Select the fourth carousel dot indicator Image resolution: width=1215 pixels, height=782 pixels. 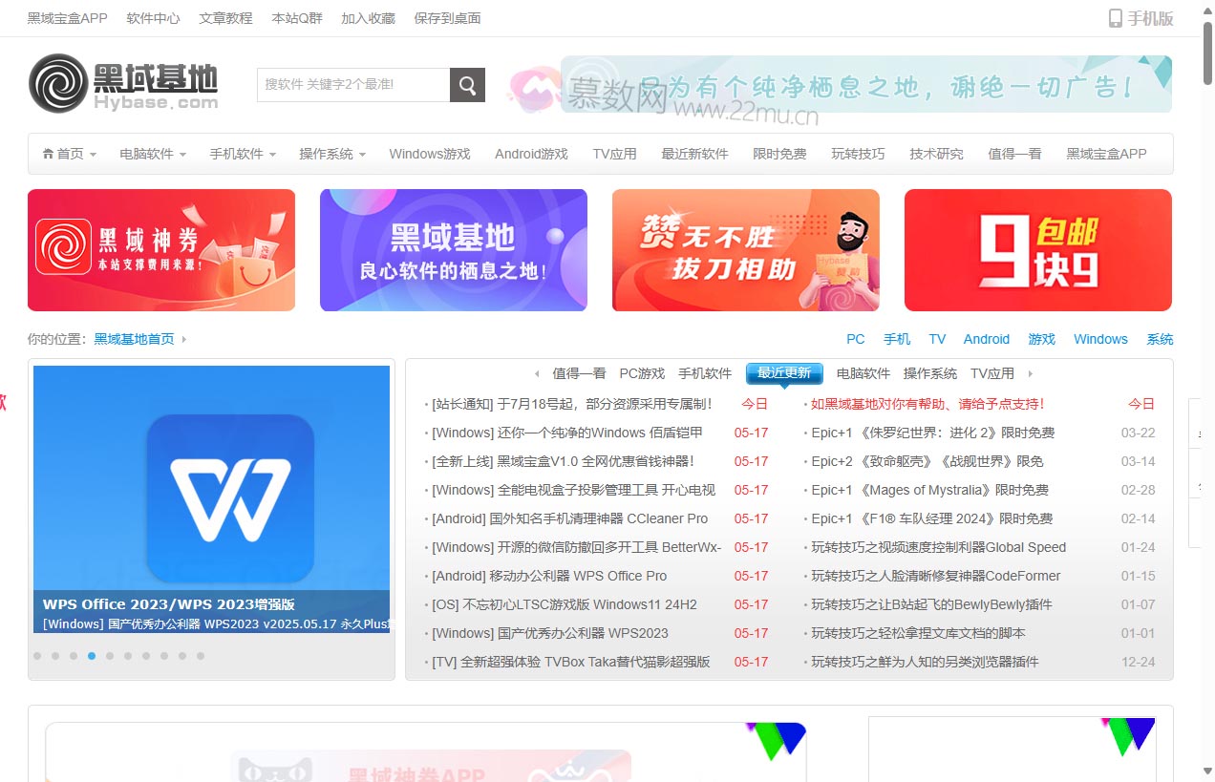tap(92, 656)
